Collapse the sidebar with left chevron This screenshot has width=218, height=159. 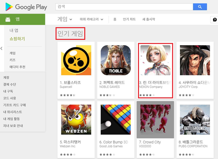2,48
